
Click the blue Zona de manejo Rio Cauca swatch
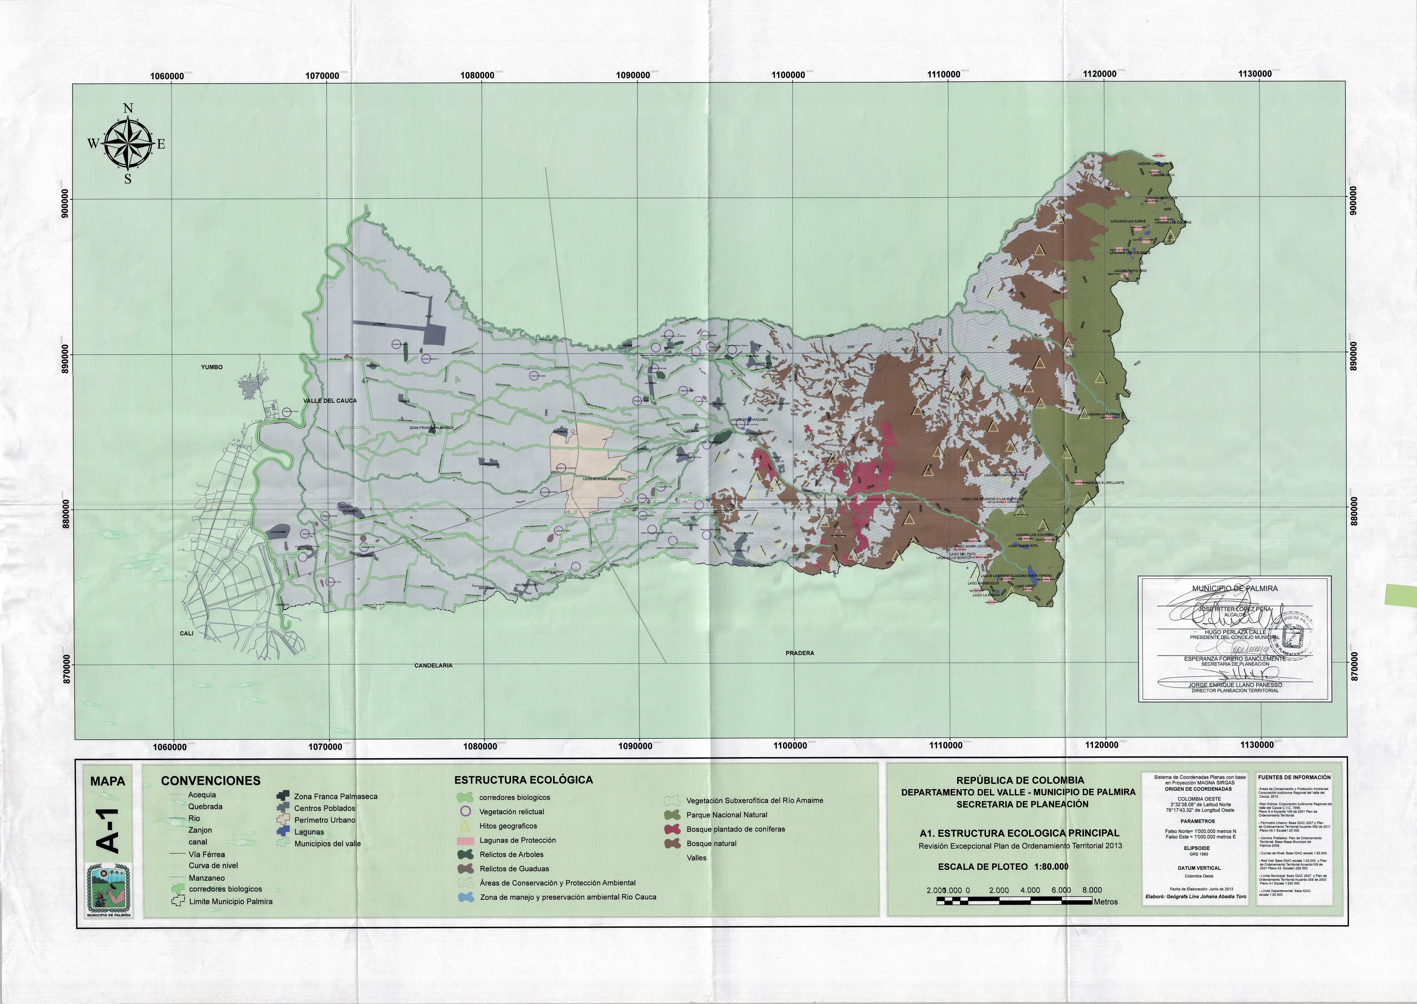467,896
